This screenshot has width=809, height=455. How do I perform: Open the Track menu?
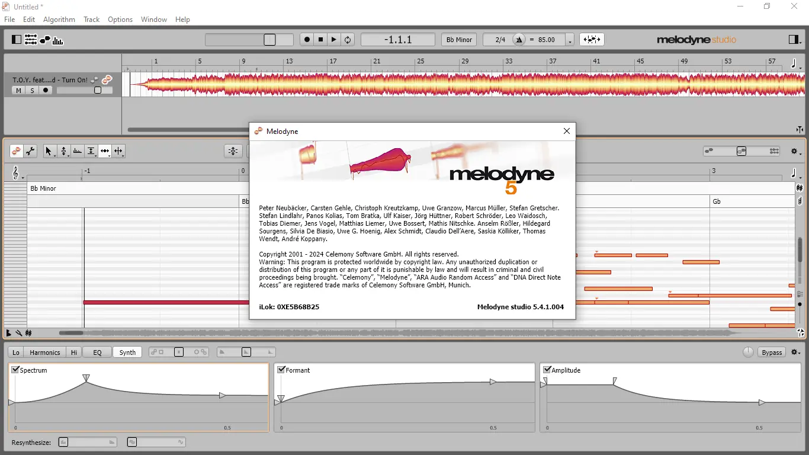click(x=92, y=20)
